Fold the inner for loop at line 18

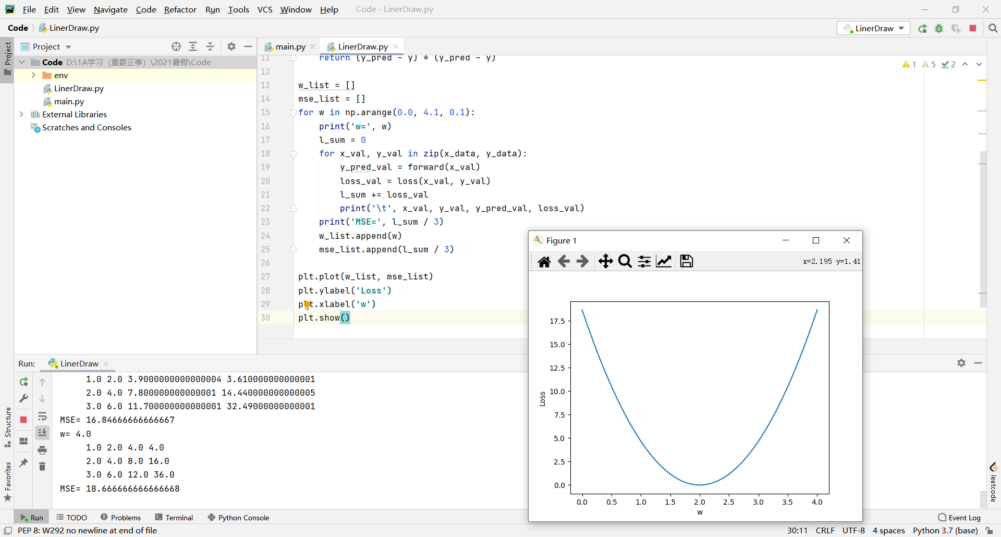pyautogui.click(x=294, y=154)
